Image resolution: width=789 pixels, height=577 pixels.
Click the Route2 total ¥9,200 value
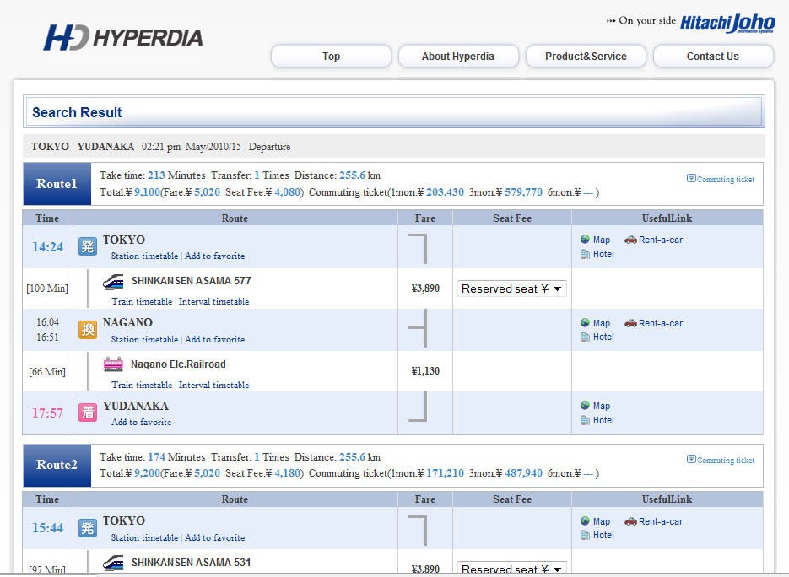147,473
